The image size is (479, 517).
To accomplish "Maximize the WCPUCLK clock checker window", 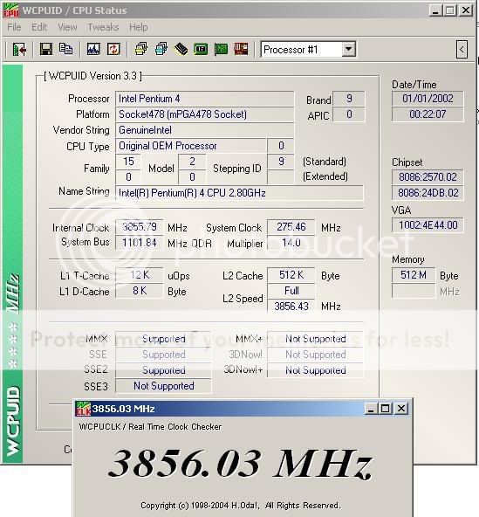I will click(385, 409).
